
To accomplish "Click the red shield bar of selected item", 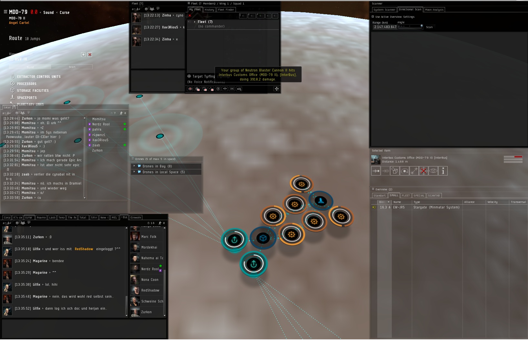I will click(513, 157).
